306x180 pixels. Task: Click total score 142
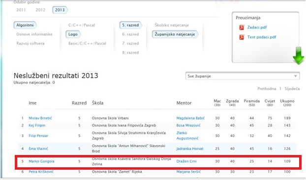287,136
